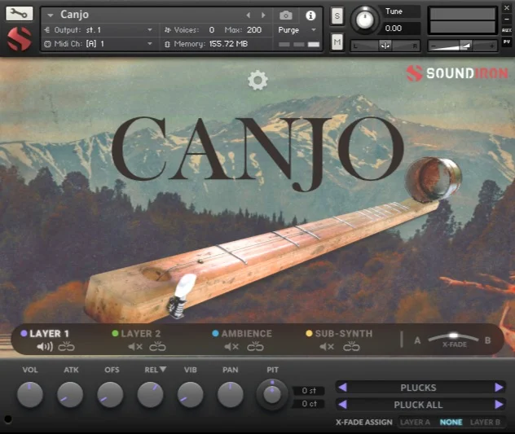This screenshot has height=434, width=515.
Task: Click Layer 1 link chain icon
Action: [x=66, y=346]
